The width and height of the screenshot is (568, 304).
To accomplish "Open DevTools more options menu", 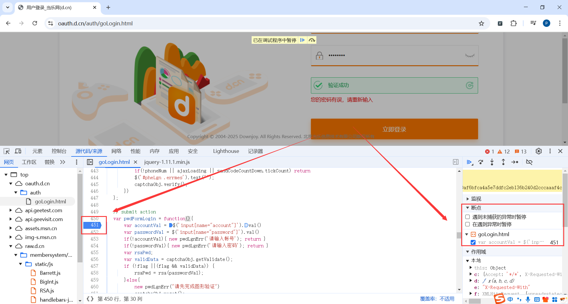I will tap(550, 151).
